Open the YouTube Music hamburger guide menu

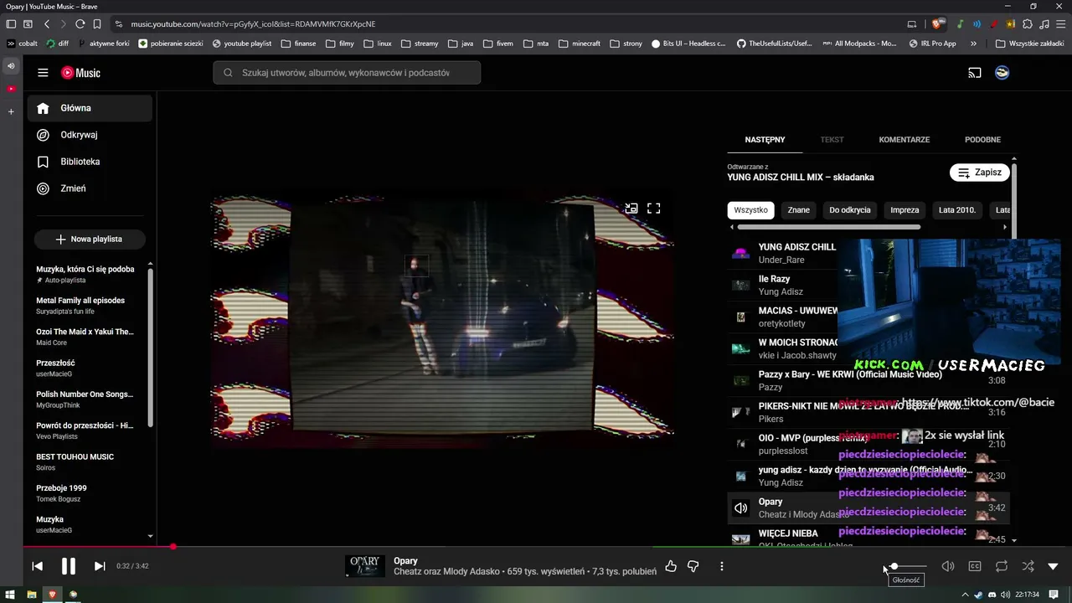[43, 73]
